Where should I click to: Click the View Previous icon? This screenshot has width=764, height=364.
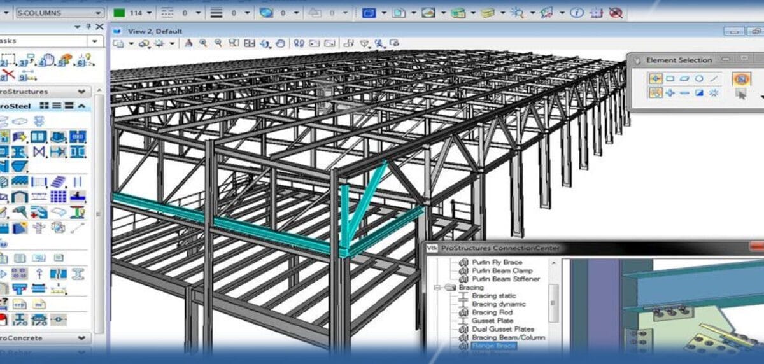tap(314, 43)
